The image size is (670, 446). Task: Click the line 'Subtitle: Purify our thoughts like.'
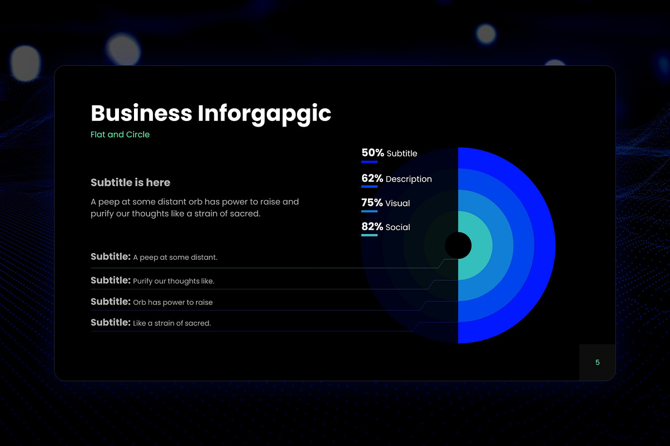click(152, 280)
